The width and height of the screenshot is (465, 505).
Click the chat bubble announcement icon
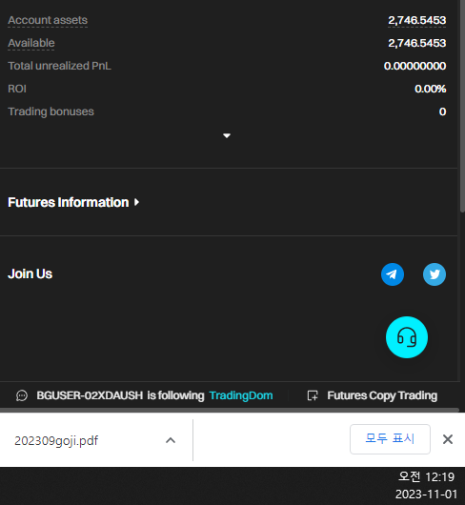22,395
